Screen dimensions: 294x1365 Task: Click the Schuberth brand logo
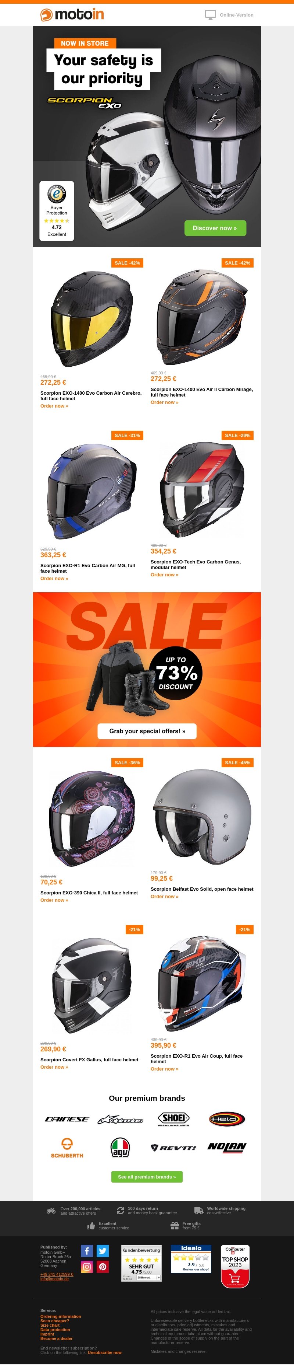pyautogui.click(x=67, y=1148)
